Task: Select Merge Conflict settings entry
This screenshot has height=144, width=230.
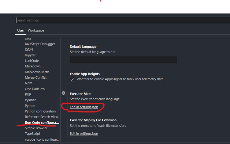Action: pyautogui.click(x=36, y=78)
